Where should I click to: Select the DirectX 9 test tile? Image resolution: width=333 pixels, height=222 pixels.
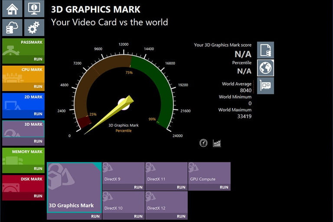pyautogui.click(x=124, y=173)
